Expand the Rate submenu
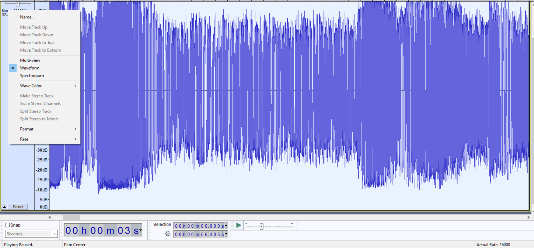The image size is (534, 248). (44, 139)
